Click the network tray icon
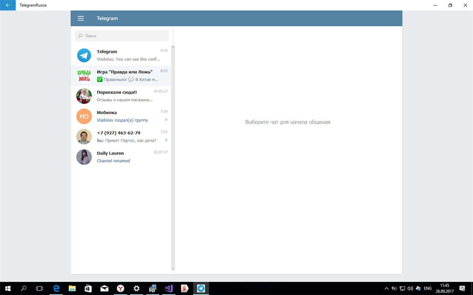Screen dimensions: 473x295 point(403,288)
